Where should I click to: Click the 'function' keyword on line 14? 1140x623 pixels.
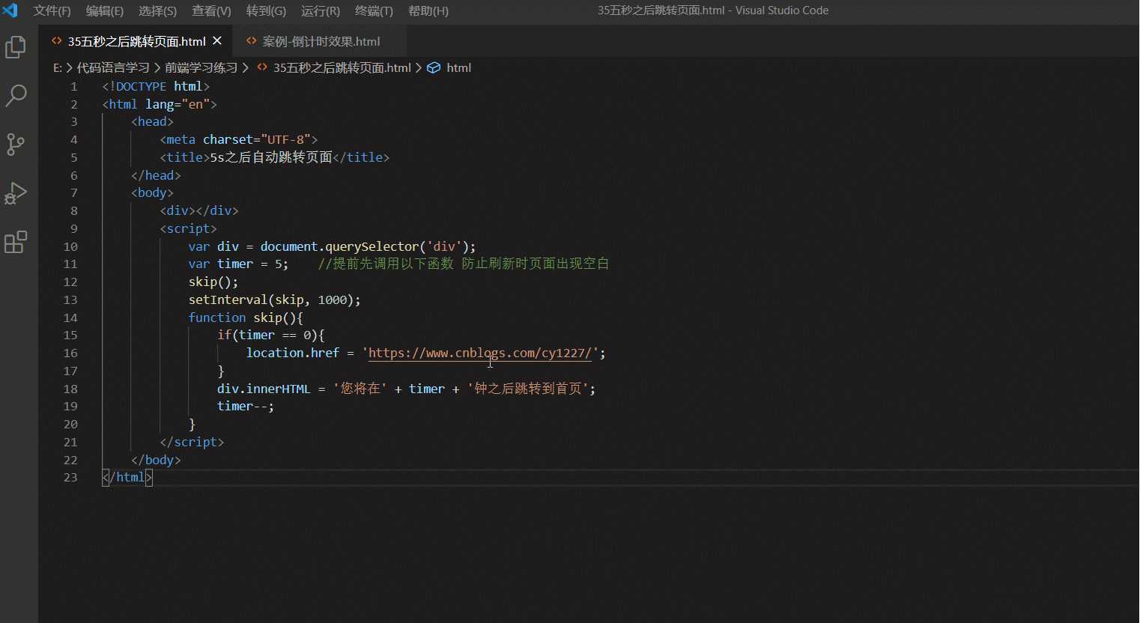217,317
